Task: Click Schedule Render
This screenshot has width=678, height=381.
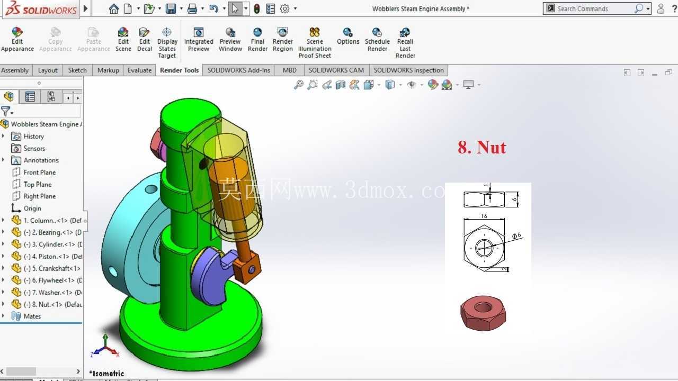Action: [377, 40]
